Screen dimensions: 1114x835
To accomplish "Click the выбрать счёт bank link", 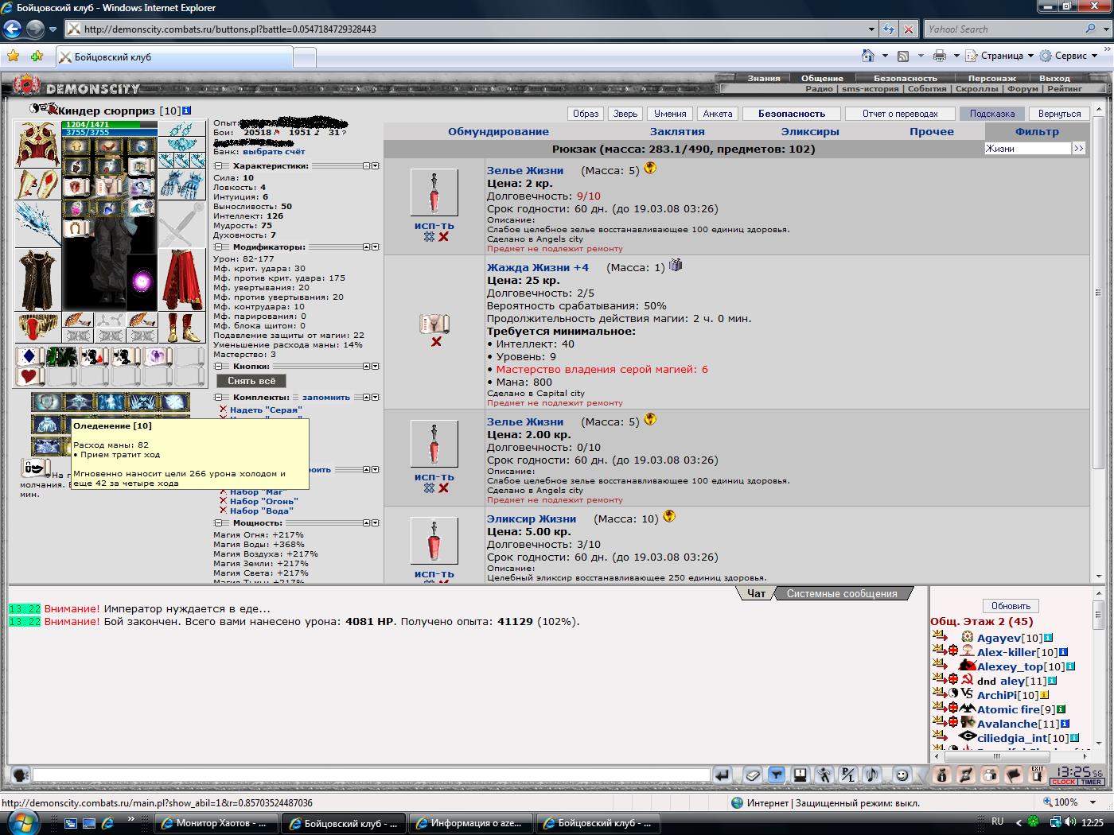I will coord(274,151).
